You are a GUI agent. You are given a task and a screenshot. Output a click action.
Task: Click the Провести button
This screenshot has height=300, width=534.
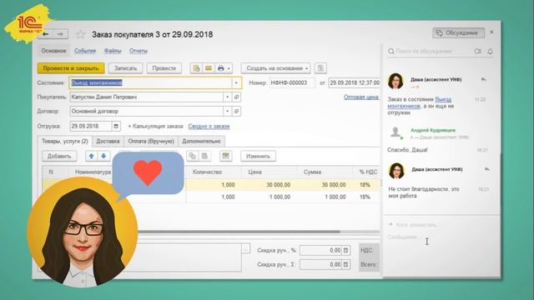pyautogui.click(x=164, y=68)
